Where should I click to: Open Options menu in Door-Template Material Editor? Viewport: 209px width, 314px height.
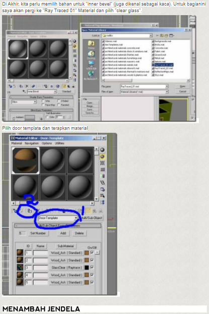(x=47, y=143)
